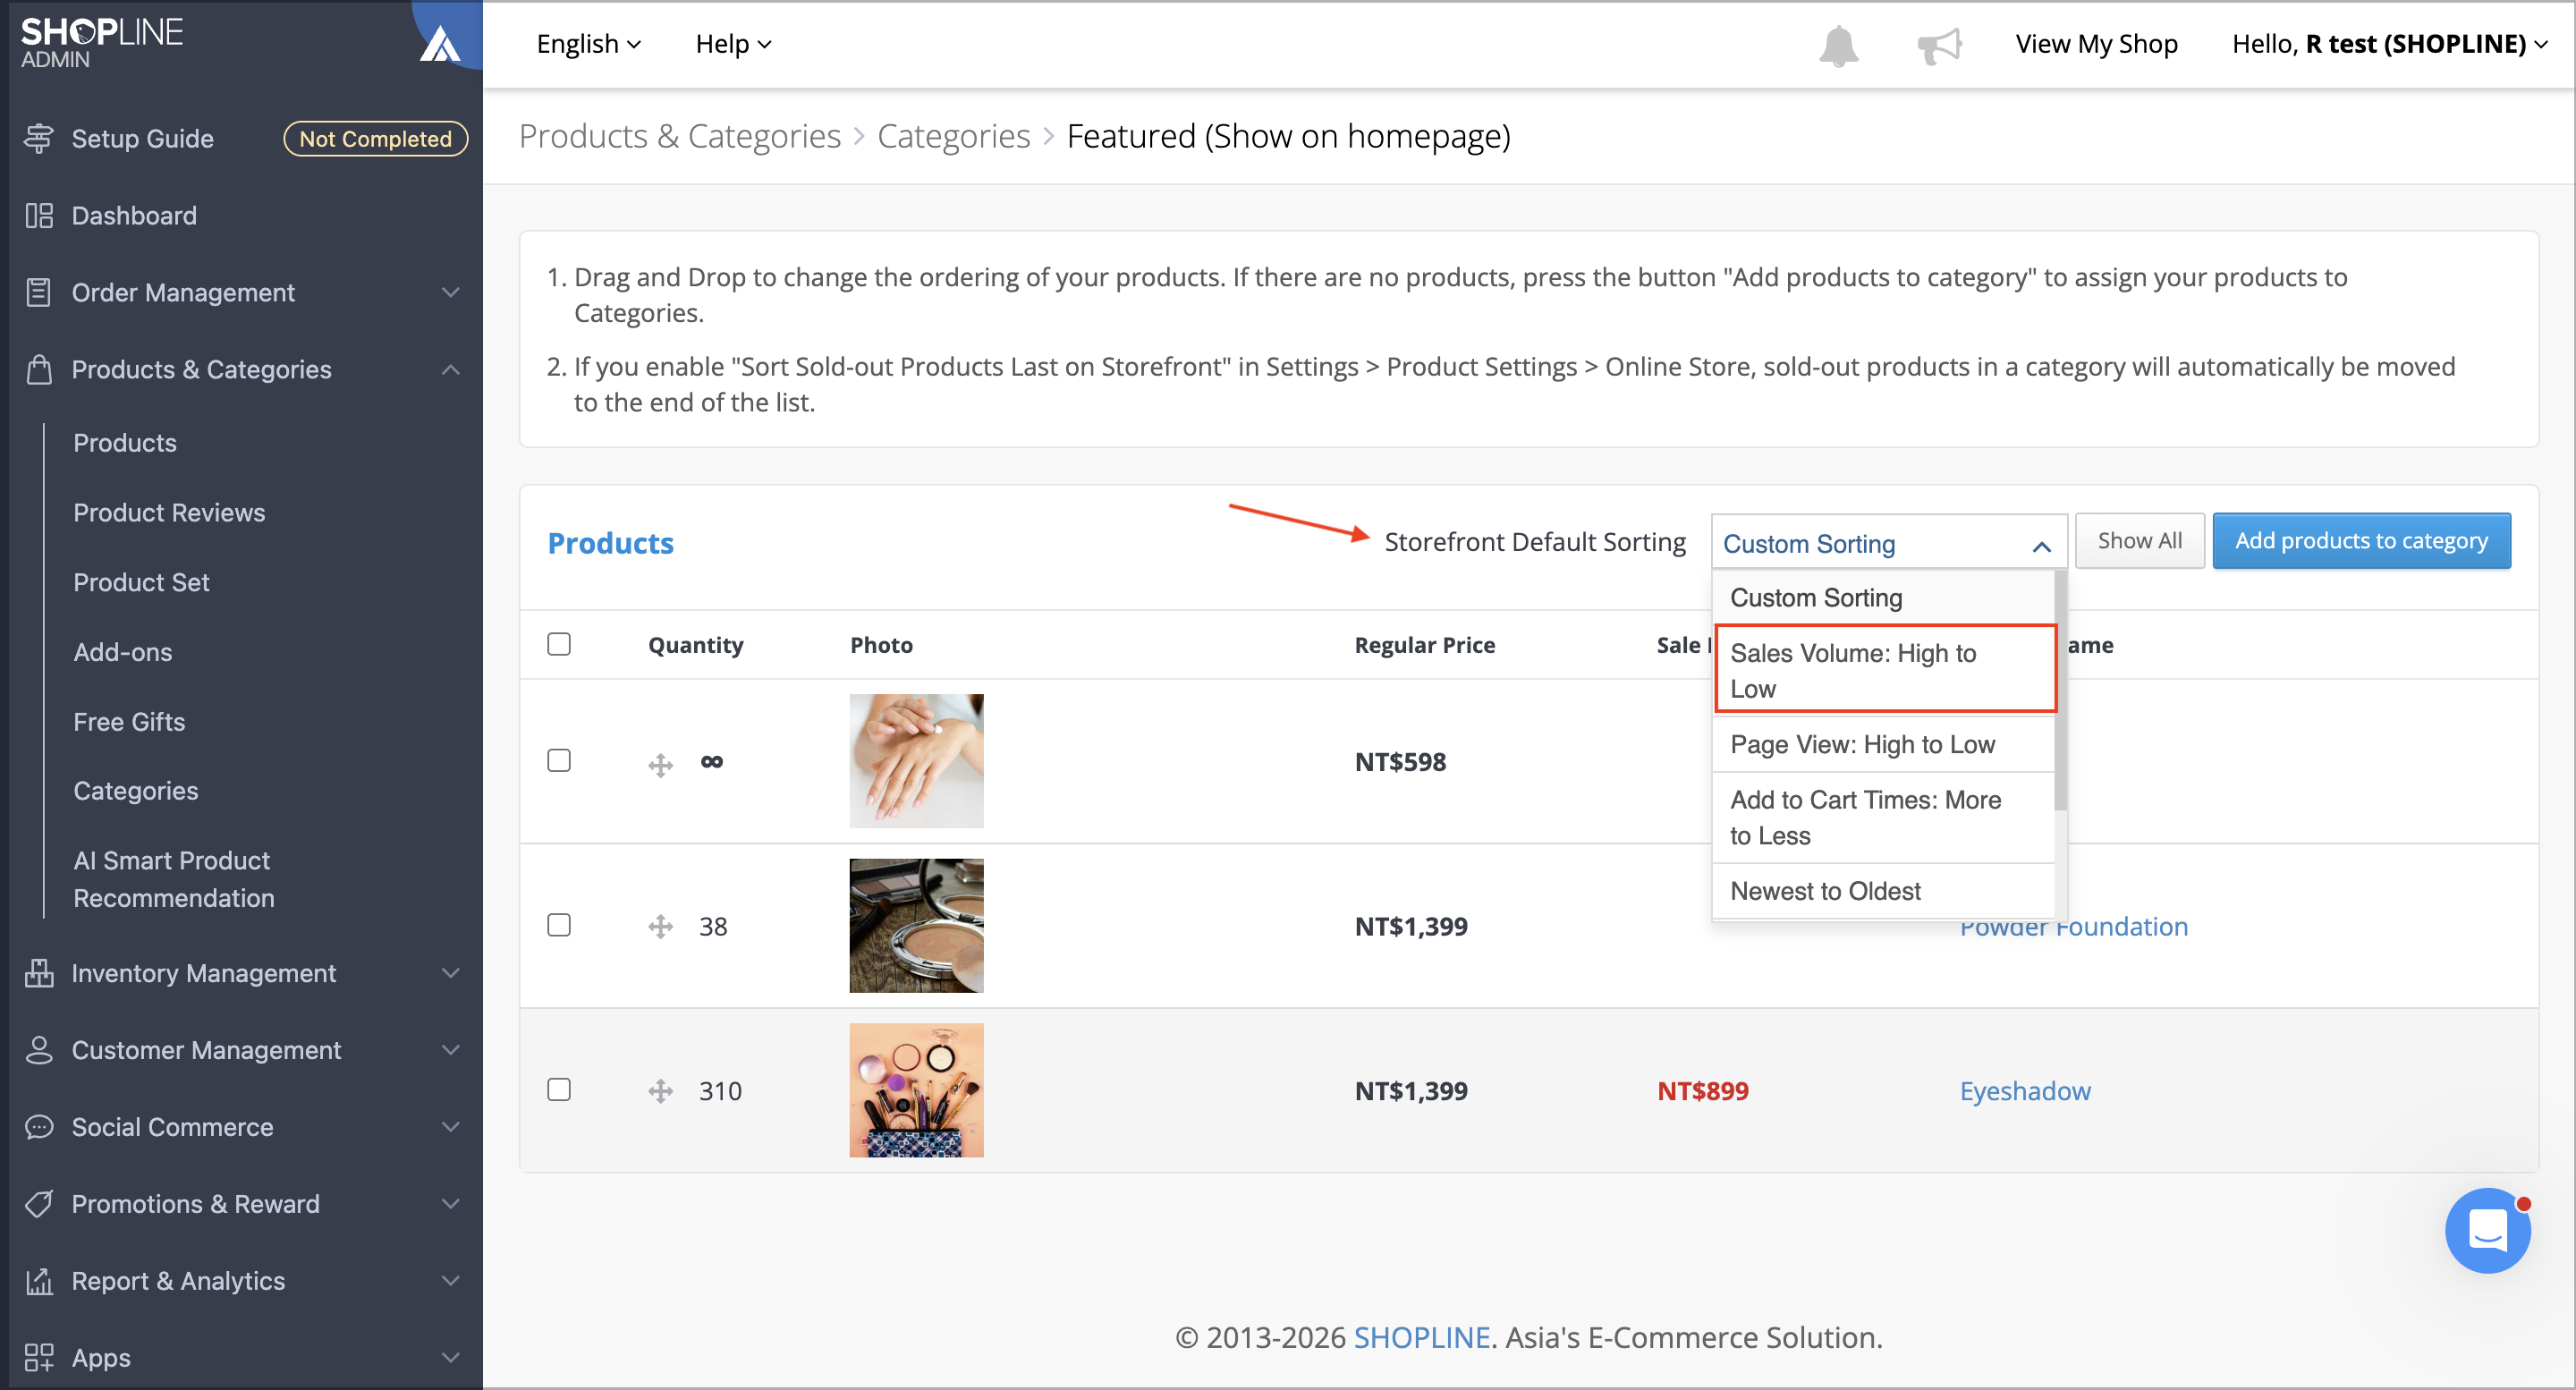The height and width of the screenshot is (1390, 2576).
Task: Toggle the select-all checkbox in table header
Action: tap(559, 644)
